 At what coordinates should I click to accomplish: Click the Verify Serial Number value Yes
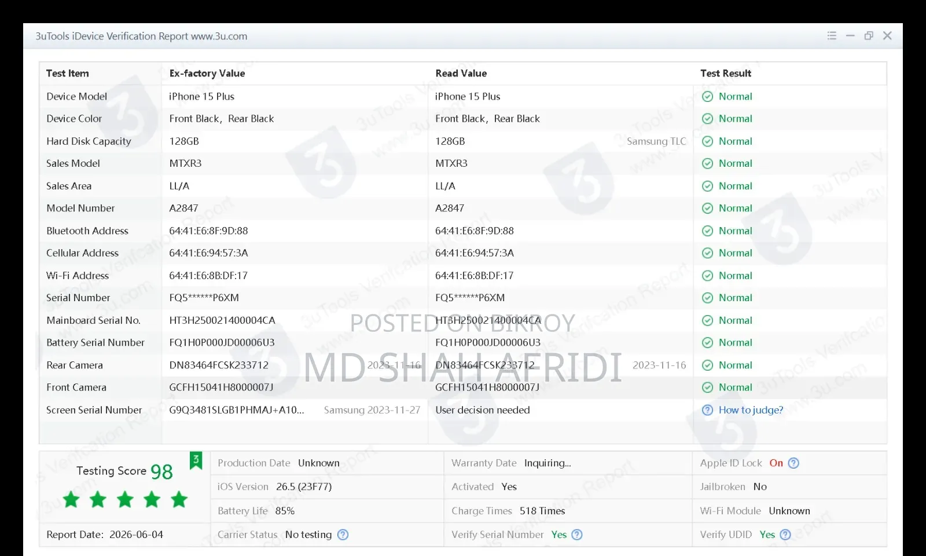pos(559,535)
